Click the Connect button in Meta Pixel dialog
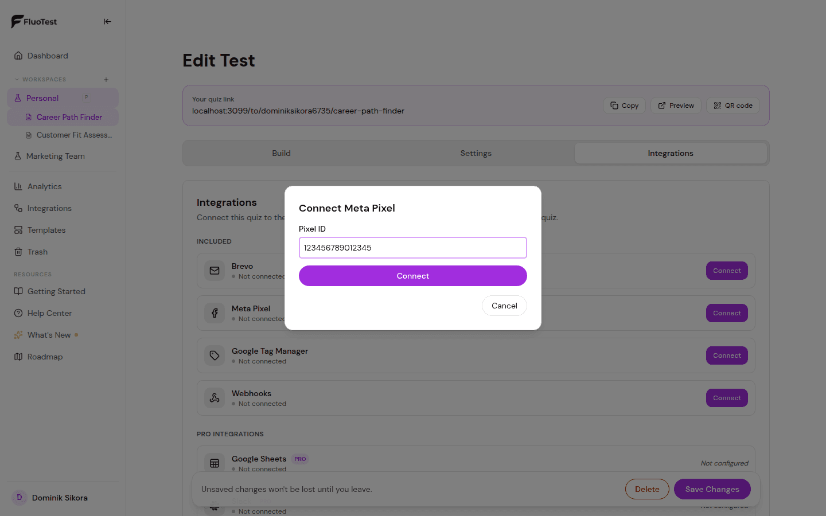The width and height of the screenshot is (826, 516). tap(413, 276)
